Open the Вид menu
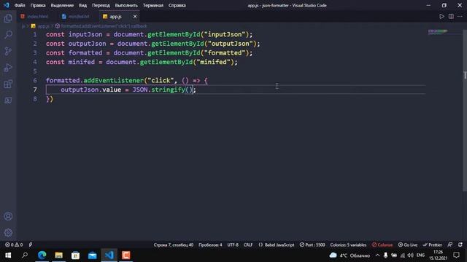This screenshot has width=467, height=262. click(82, 5)
